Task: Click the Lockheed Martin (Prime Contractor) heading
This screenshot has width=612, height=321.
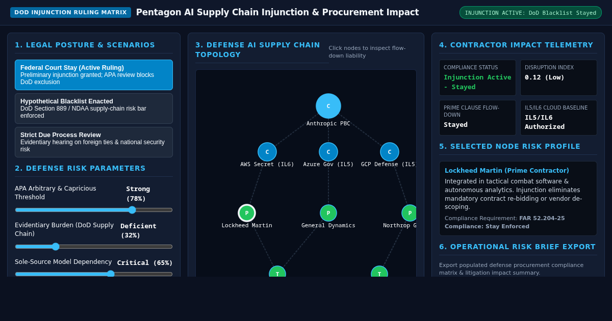Action: [x=507, y=171]
